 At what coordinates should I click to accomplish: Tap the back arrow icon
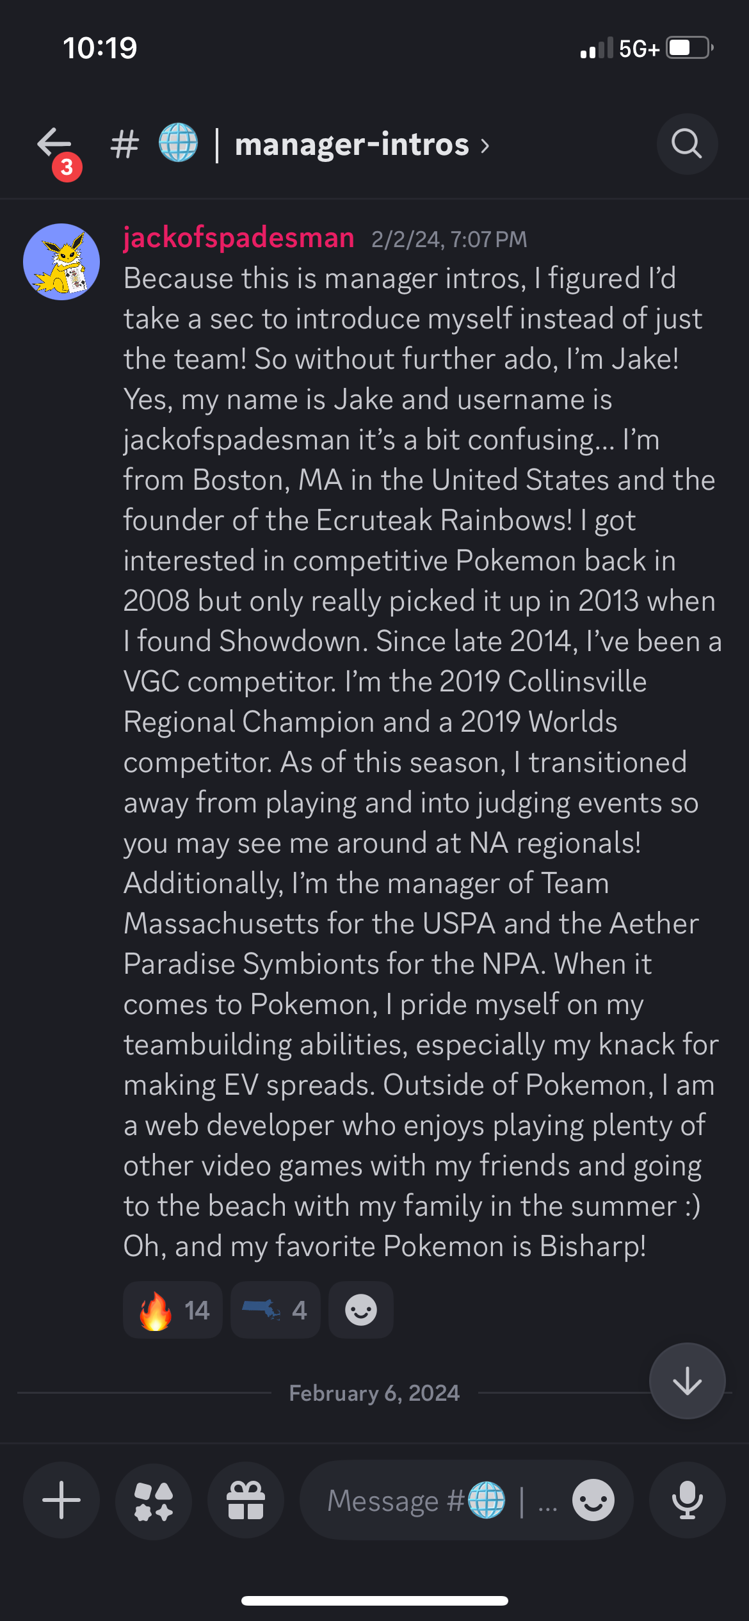54,143
